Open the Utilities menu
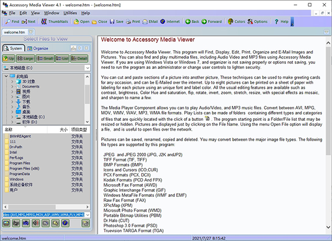This screenshot has height=241, width=332. pos(70,13)
